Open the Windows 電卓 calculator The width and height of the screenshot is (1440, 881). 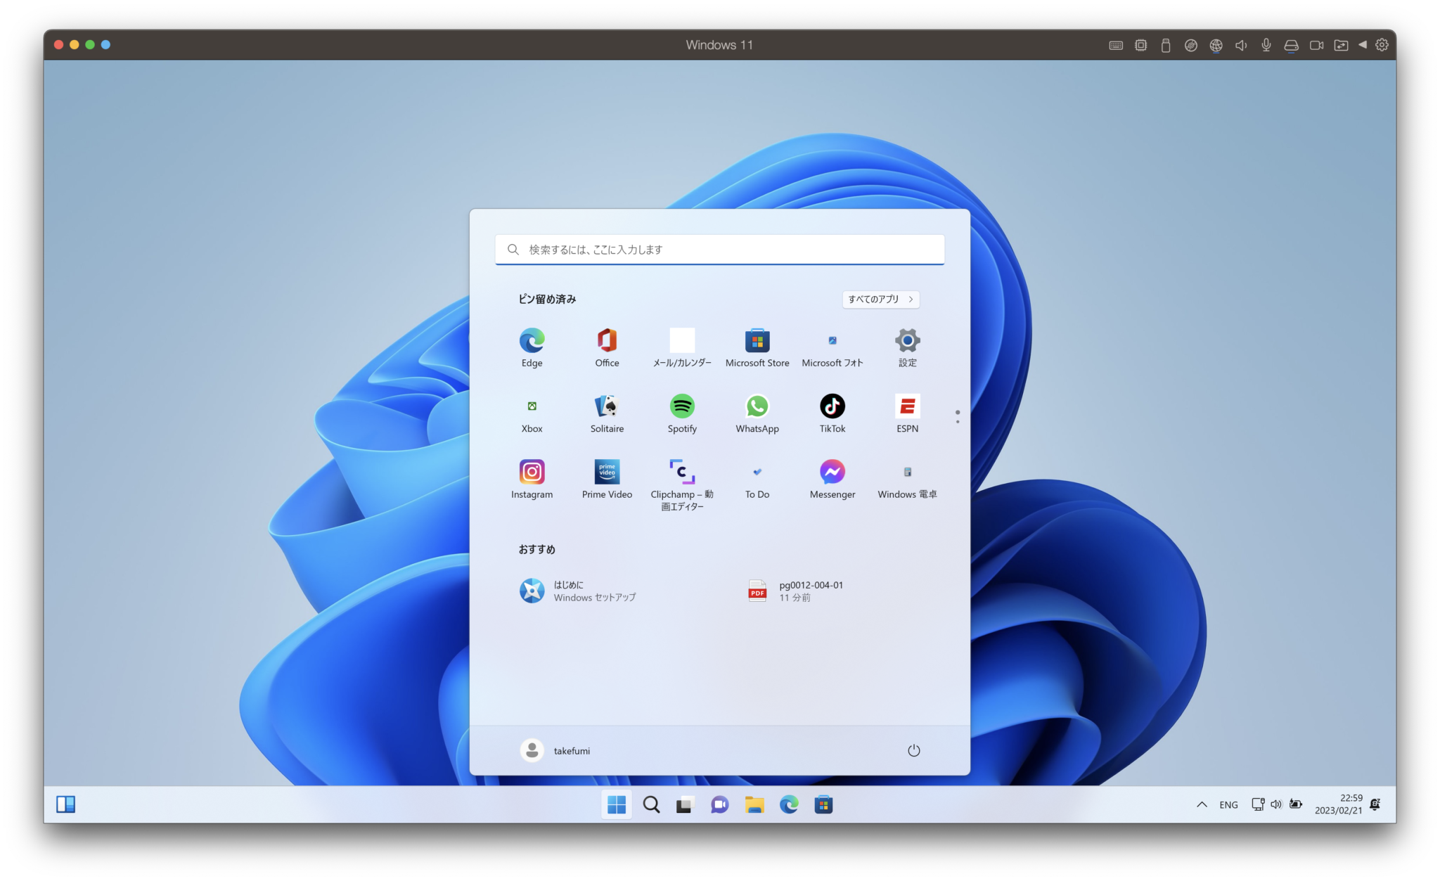coord(907,480)
